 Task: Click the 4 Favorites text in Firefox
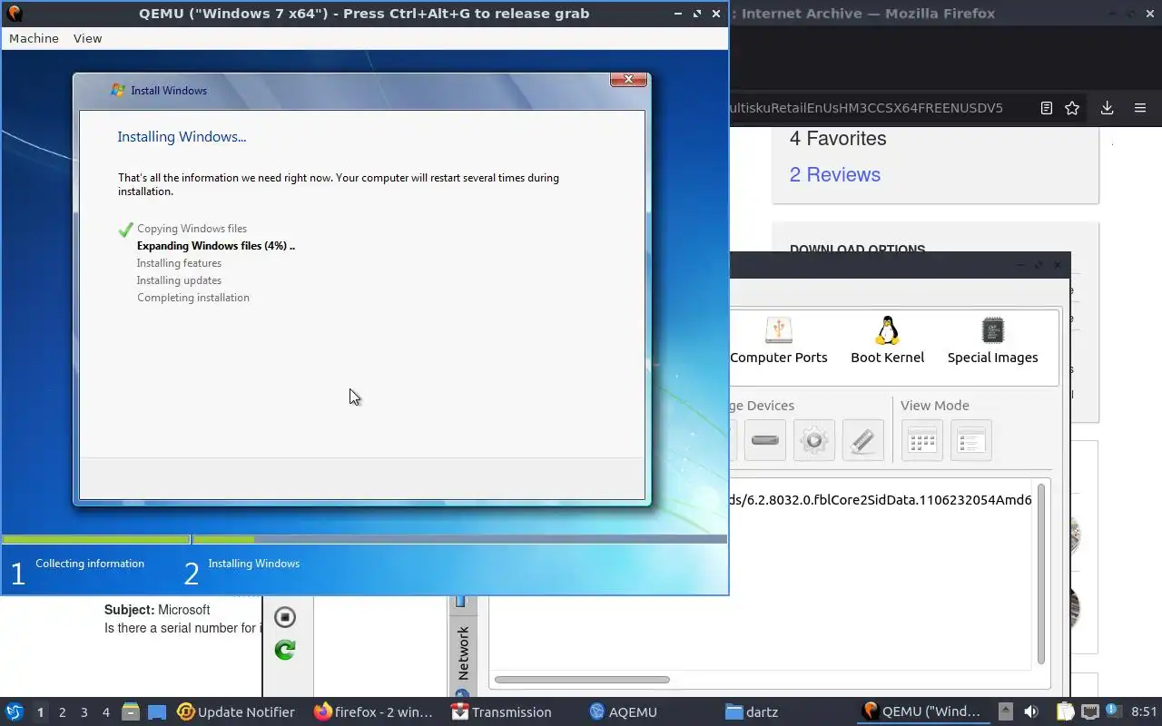[x=837, y=138]
